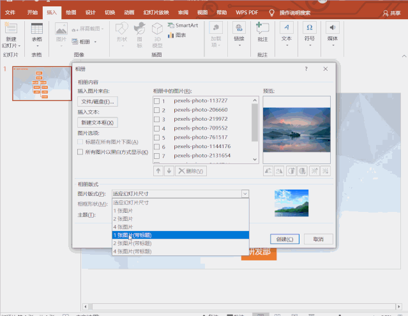Open the Table insert icon
Image resolution: width=408 pixels, height=316 pixels.
click(37, 28)
